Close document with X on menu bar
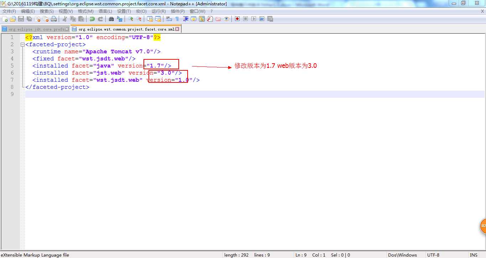 [482, 11]
